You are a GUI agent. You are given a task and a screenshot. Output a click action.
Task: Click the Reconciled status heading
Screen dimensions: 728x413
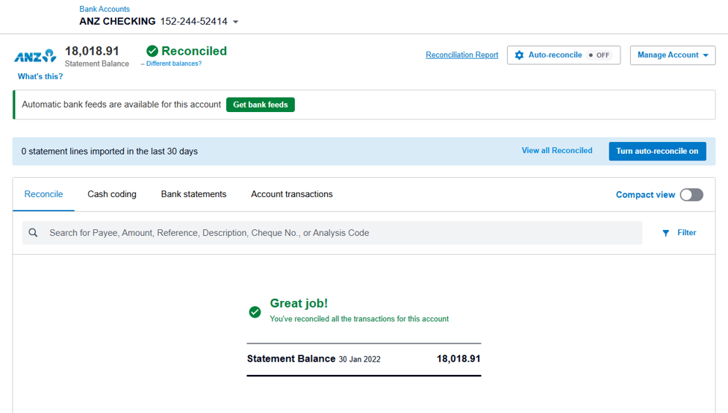click(x=194, y=51)
